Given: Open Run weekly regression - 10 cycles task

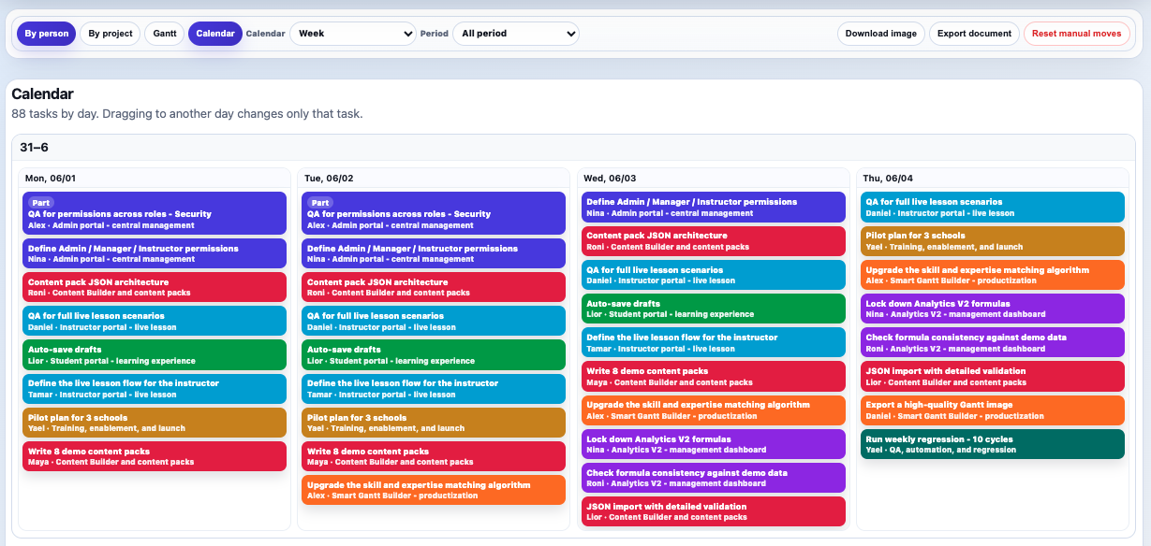Looking at the screenshot, I should (992, 443).
